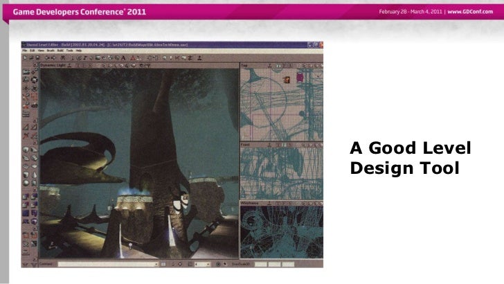Click the Wireframe viewport label
504x284 pixels.
[x=250, y=203]
